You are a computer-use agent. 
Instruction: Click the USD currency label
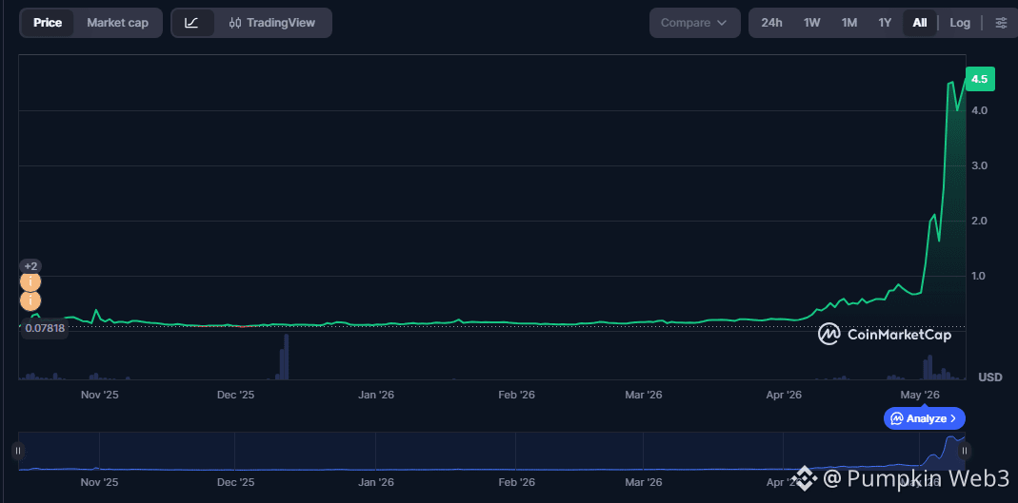[x=990, y=377]
